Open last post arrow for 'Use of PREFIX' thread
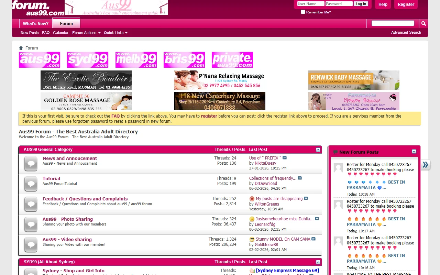Image resolution: width=440 pixels, height=275 pixels. pyautogui.click(x=284, y=158)
